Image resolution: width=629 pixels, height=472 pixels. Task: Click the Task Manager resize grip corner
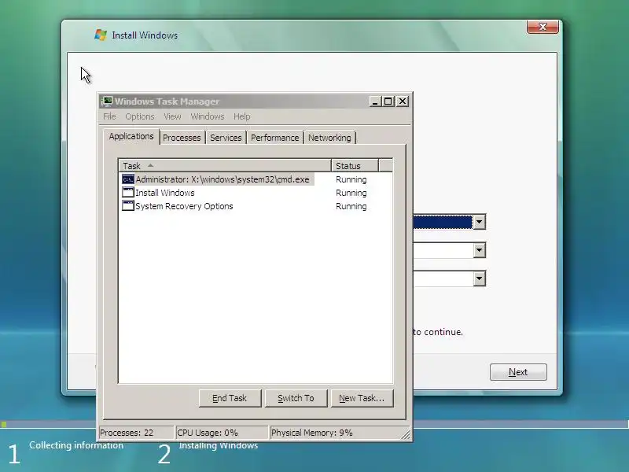pyautogui.click(x=406, y=435)
